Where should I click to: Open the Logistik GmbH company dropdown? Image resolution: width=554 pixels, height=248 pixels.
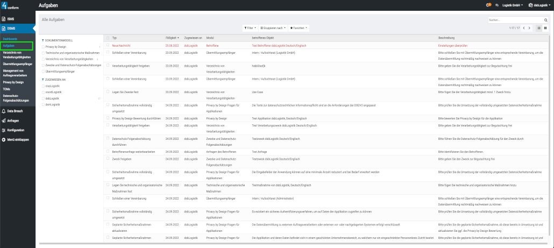click(513, 5)
